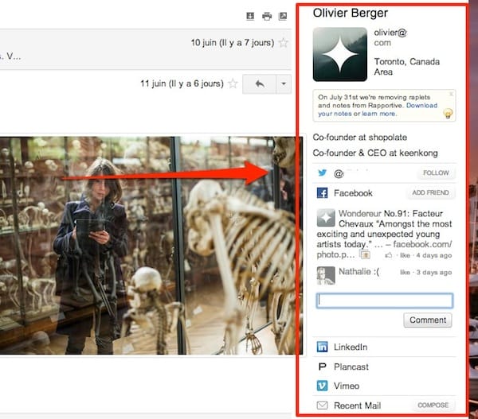Like the Wondereur No.91 post
The image size is (478, 419).
[405, 255]
